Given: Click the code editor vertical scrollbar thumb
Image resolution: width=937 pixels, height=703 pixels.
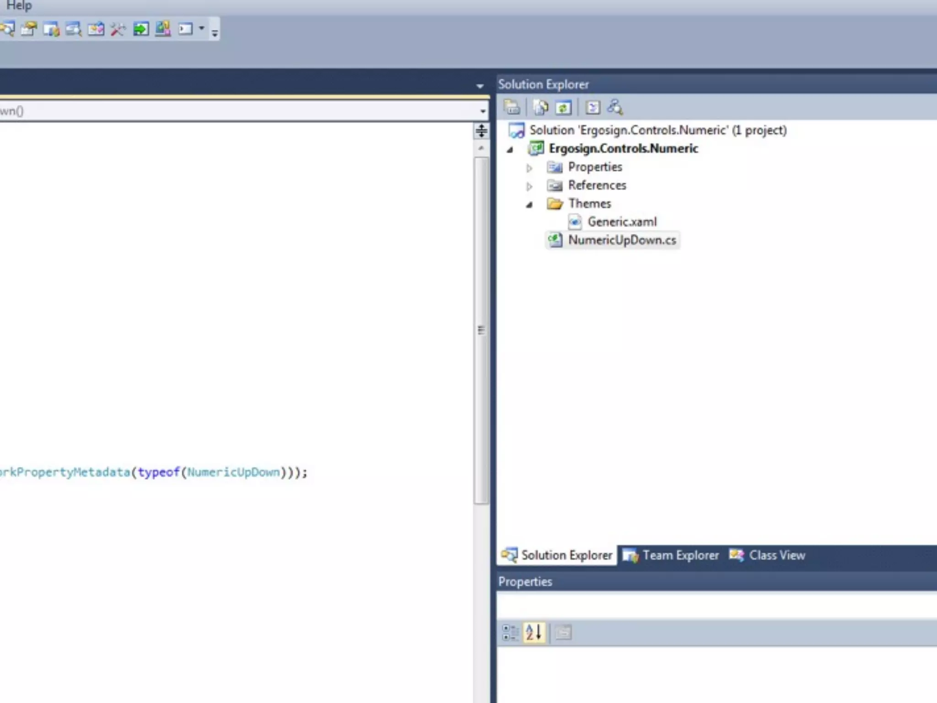Looking at the screenshot, I should point(481,330).
